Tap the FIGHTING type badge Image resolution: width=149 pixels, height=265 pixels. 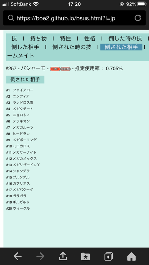click(65, 69)
